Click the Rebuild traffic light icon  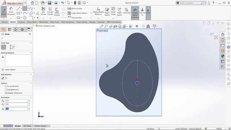(75, 3)
